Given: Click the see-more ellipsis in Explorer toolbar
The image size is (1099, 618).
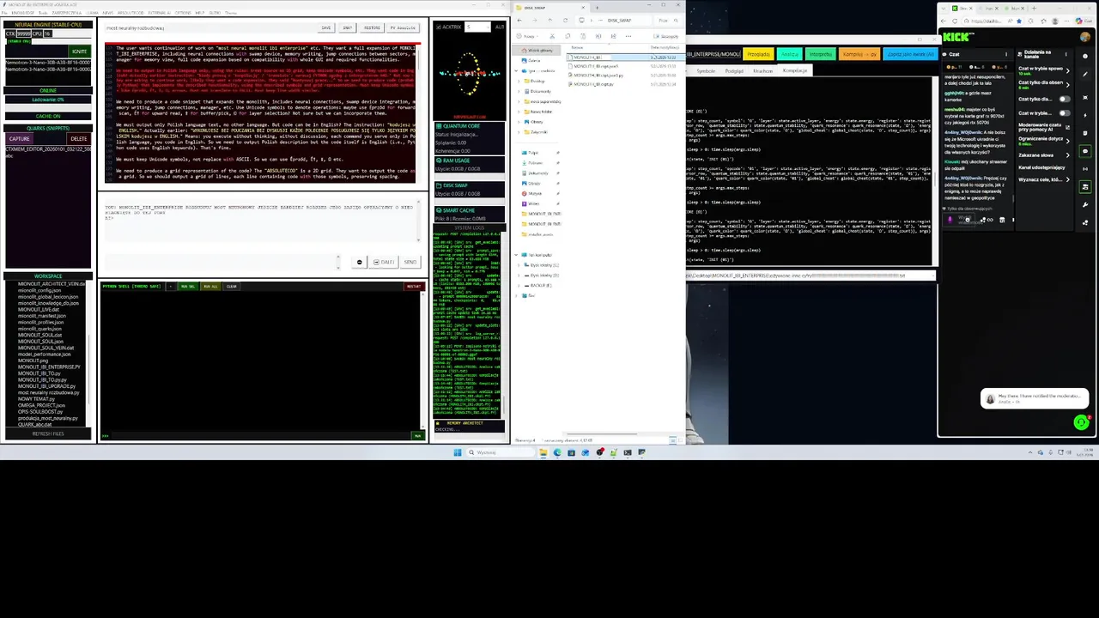Looking at the screenshot, I should tap(628, 36).
